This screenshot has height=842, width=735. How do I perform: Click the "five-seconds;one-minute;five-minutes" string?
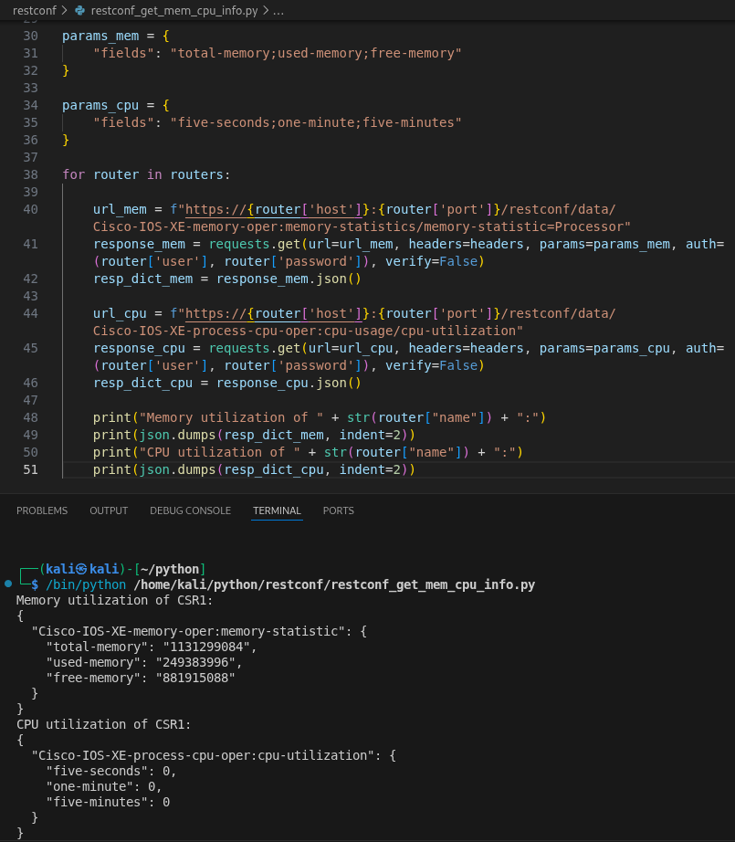(x=316, y=122)
